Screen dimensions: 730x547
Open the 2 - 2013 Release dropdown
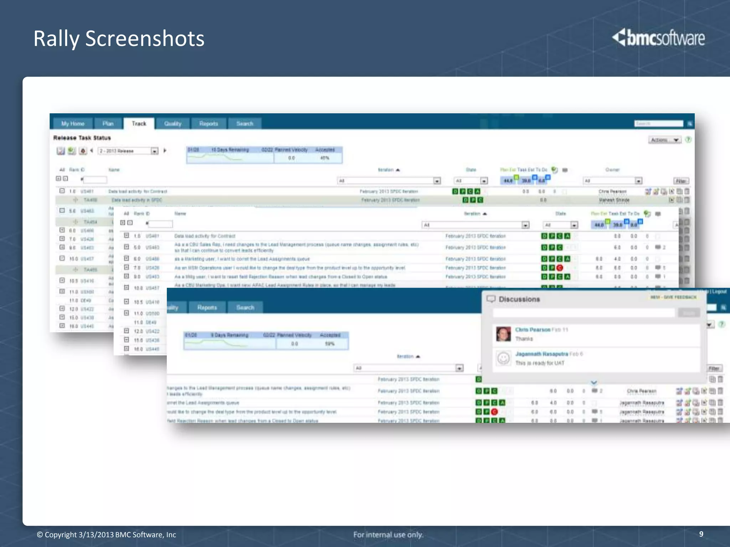(154, 151)
